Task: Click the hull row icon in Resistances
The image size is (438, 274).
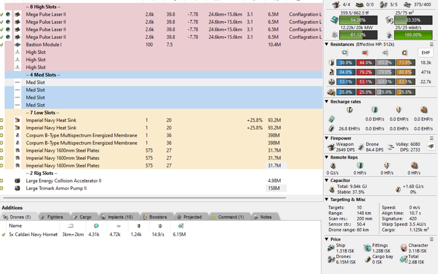Action: pos(331,82)
